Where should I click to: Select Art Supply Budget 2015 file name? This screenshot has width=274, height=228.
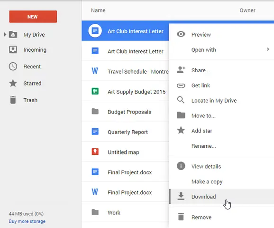coord(137,92)
